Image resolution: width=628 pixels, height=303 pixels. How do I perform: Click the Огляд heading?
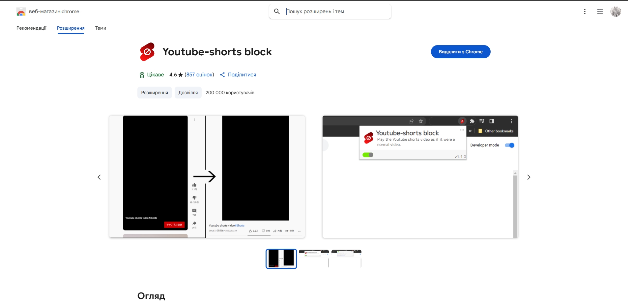[151, 296]
